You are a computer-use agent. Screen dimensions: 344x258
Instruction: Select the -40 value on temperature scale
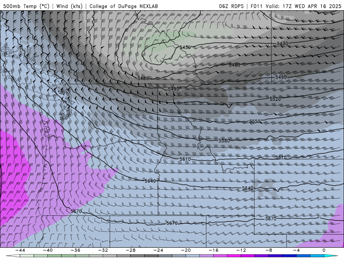point(48,250)
